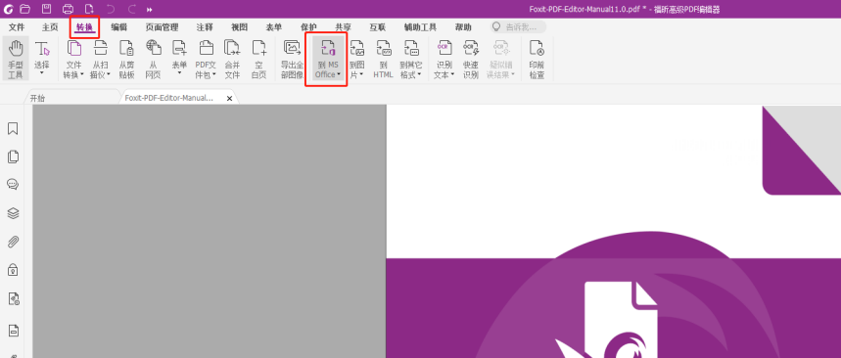Switch to the 主页 tab
841x358 pixels.
point(50,27)
